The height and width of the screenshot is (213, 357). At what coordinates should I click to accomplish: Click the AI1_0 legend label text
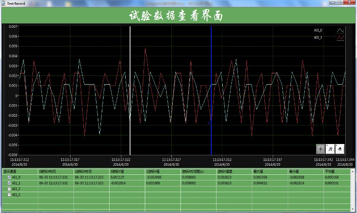point(318,30)
